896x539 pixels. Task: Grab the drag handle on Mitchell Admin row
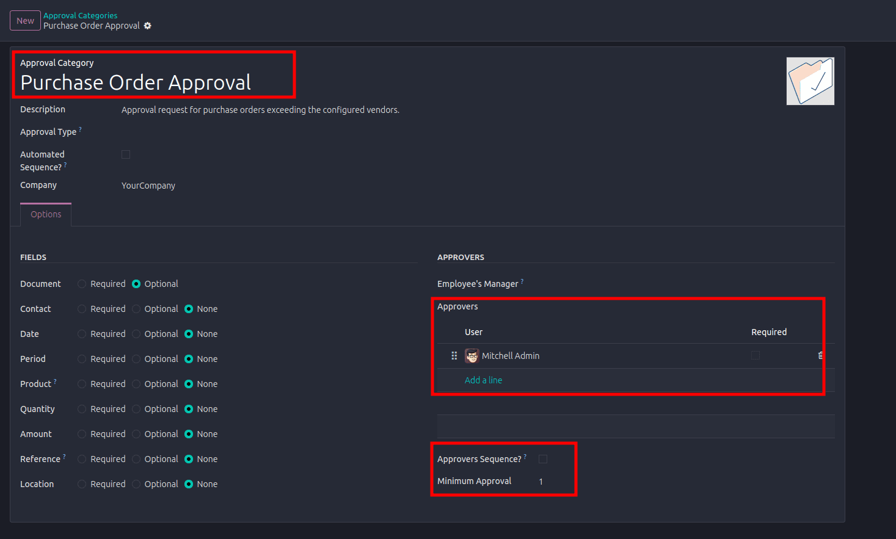click(454, 355)
